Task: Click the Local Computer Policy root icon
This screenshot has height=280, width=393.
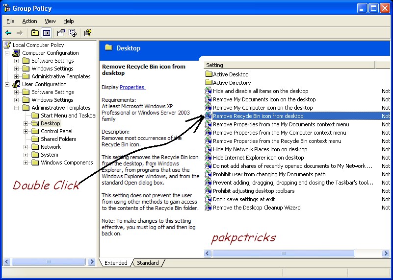Action: click(7, 45)
